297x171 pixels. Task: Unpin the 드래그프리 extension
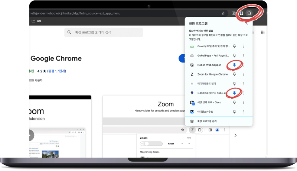coord(234,93)
